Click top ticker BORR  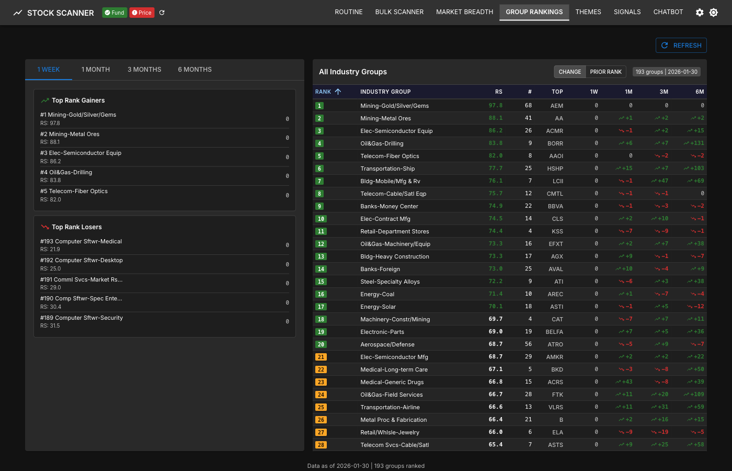click(x=555, y=143)
